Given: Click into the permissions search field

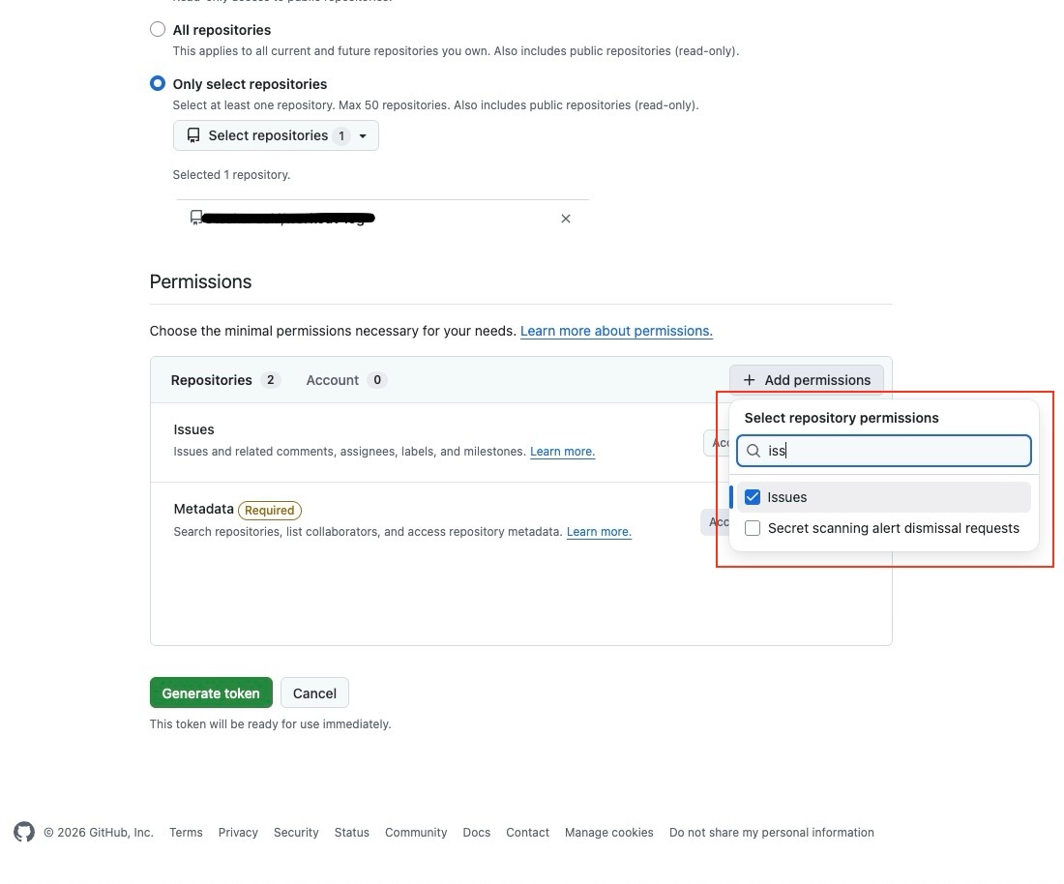Looking at the screenshot, I should (895, 451).
